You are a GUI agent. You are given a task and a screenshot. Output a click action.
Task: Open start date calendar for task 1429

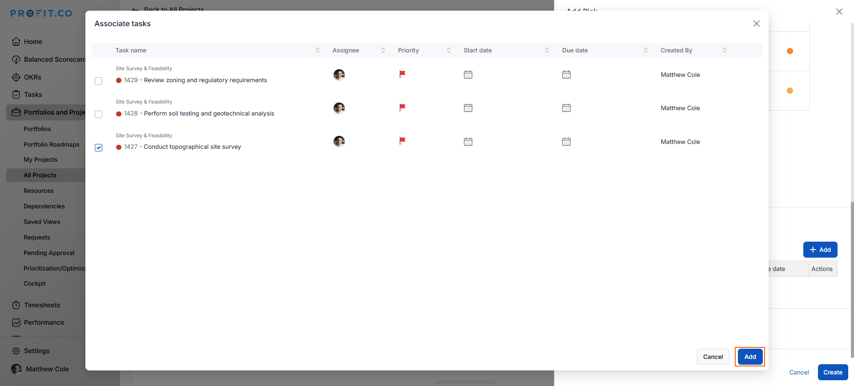point(468,75)
